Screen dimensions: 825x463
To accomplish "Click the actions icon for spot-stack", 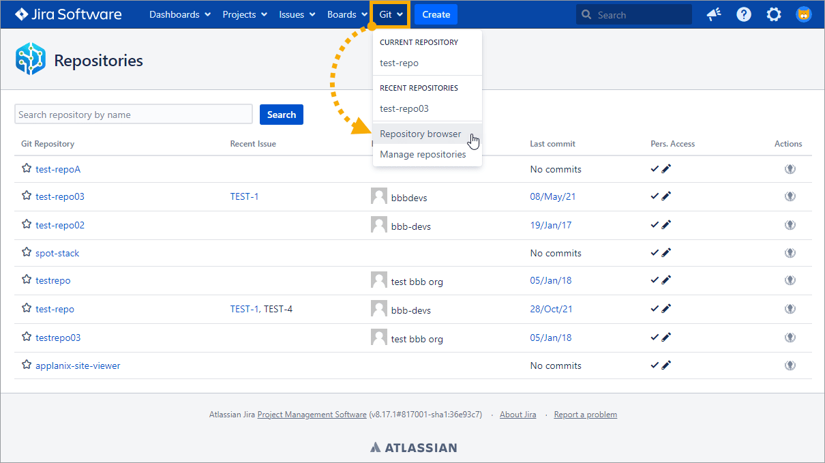I will point(790,253).
